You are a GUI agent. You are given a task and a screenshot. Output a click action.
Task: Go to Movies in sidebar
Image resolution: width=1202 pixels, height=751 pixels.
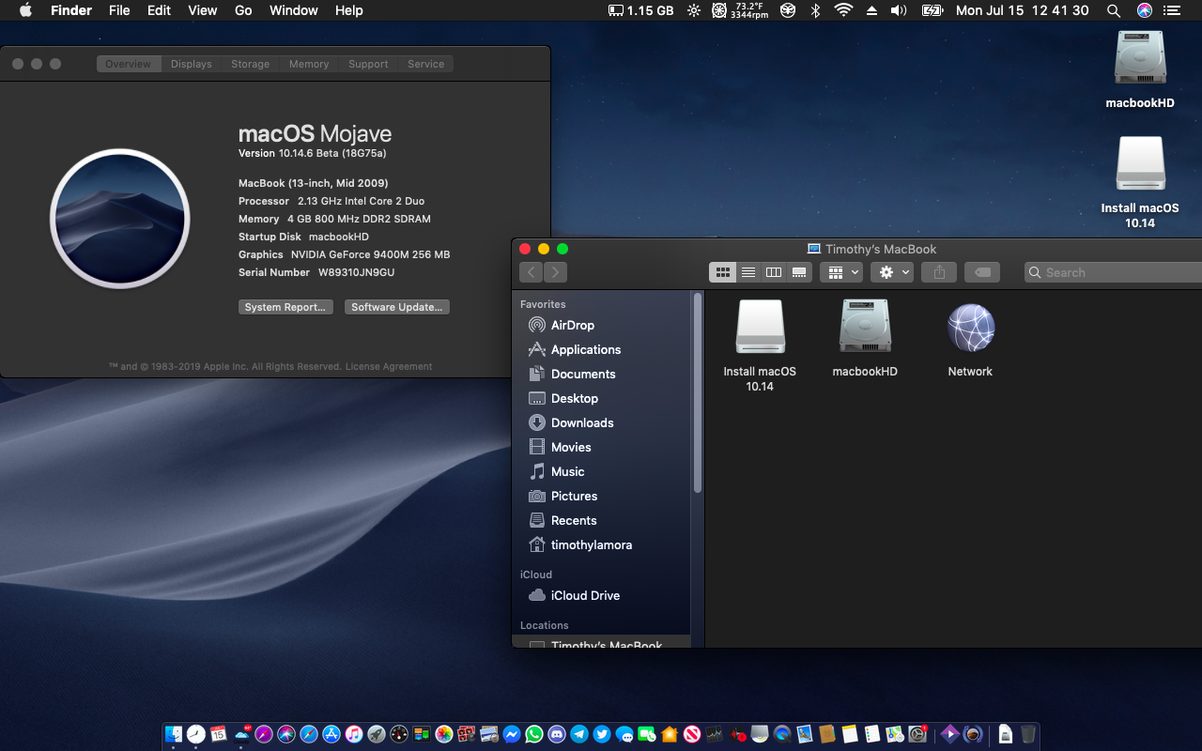tap(570, 447)
